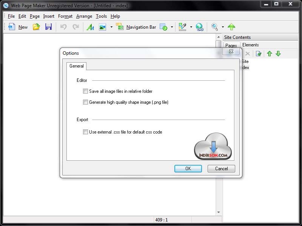Open the Arrange menu
The image size is (302, 226).
[84, 16]
